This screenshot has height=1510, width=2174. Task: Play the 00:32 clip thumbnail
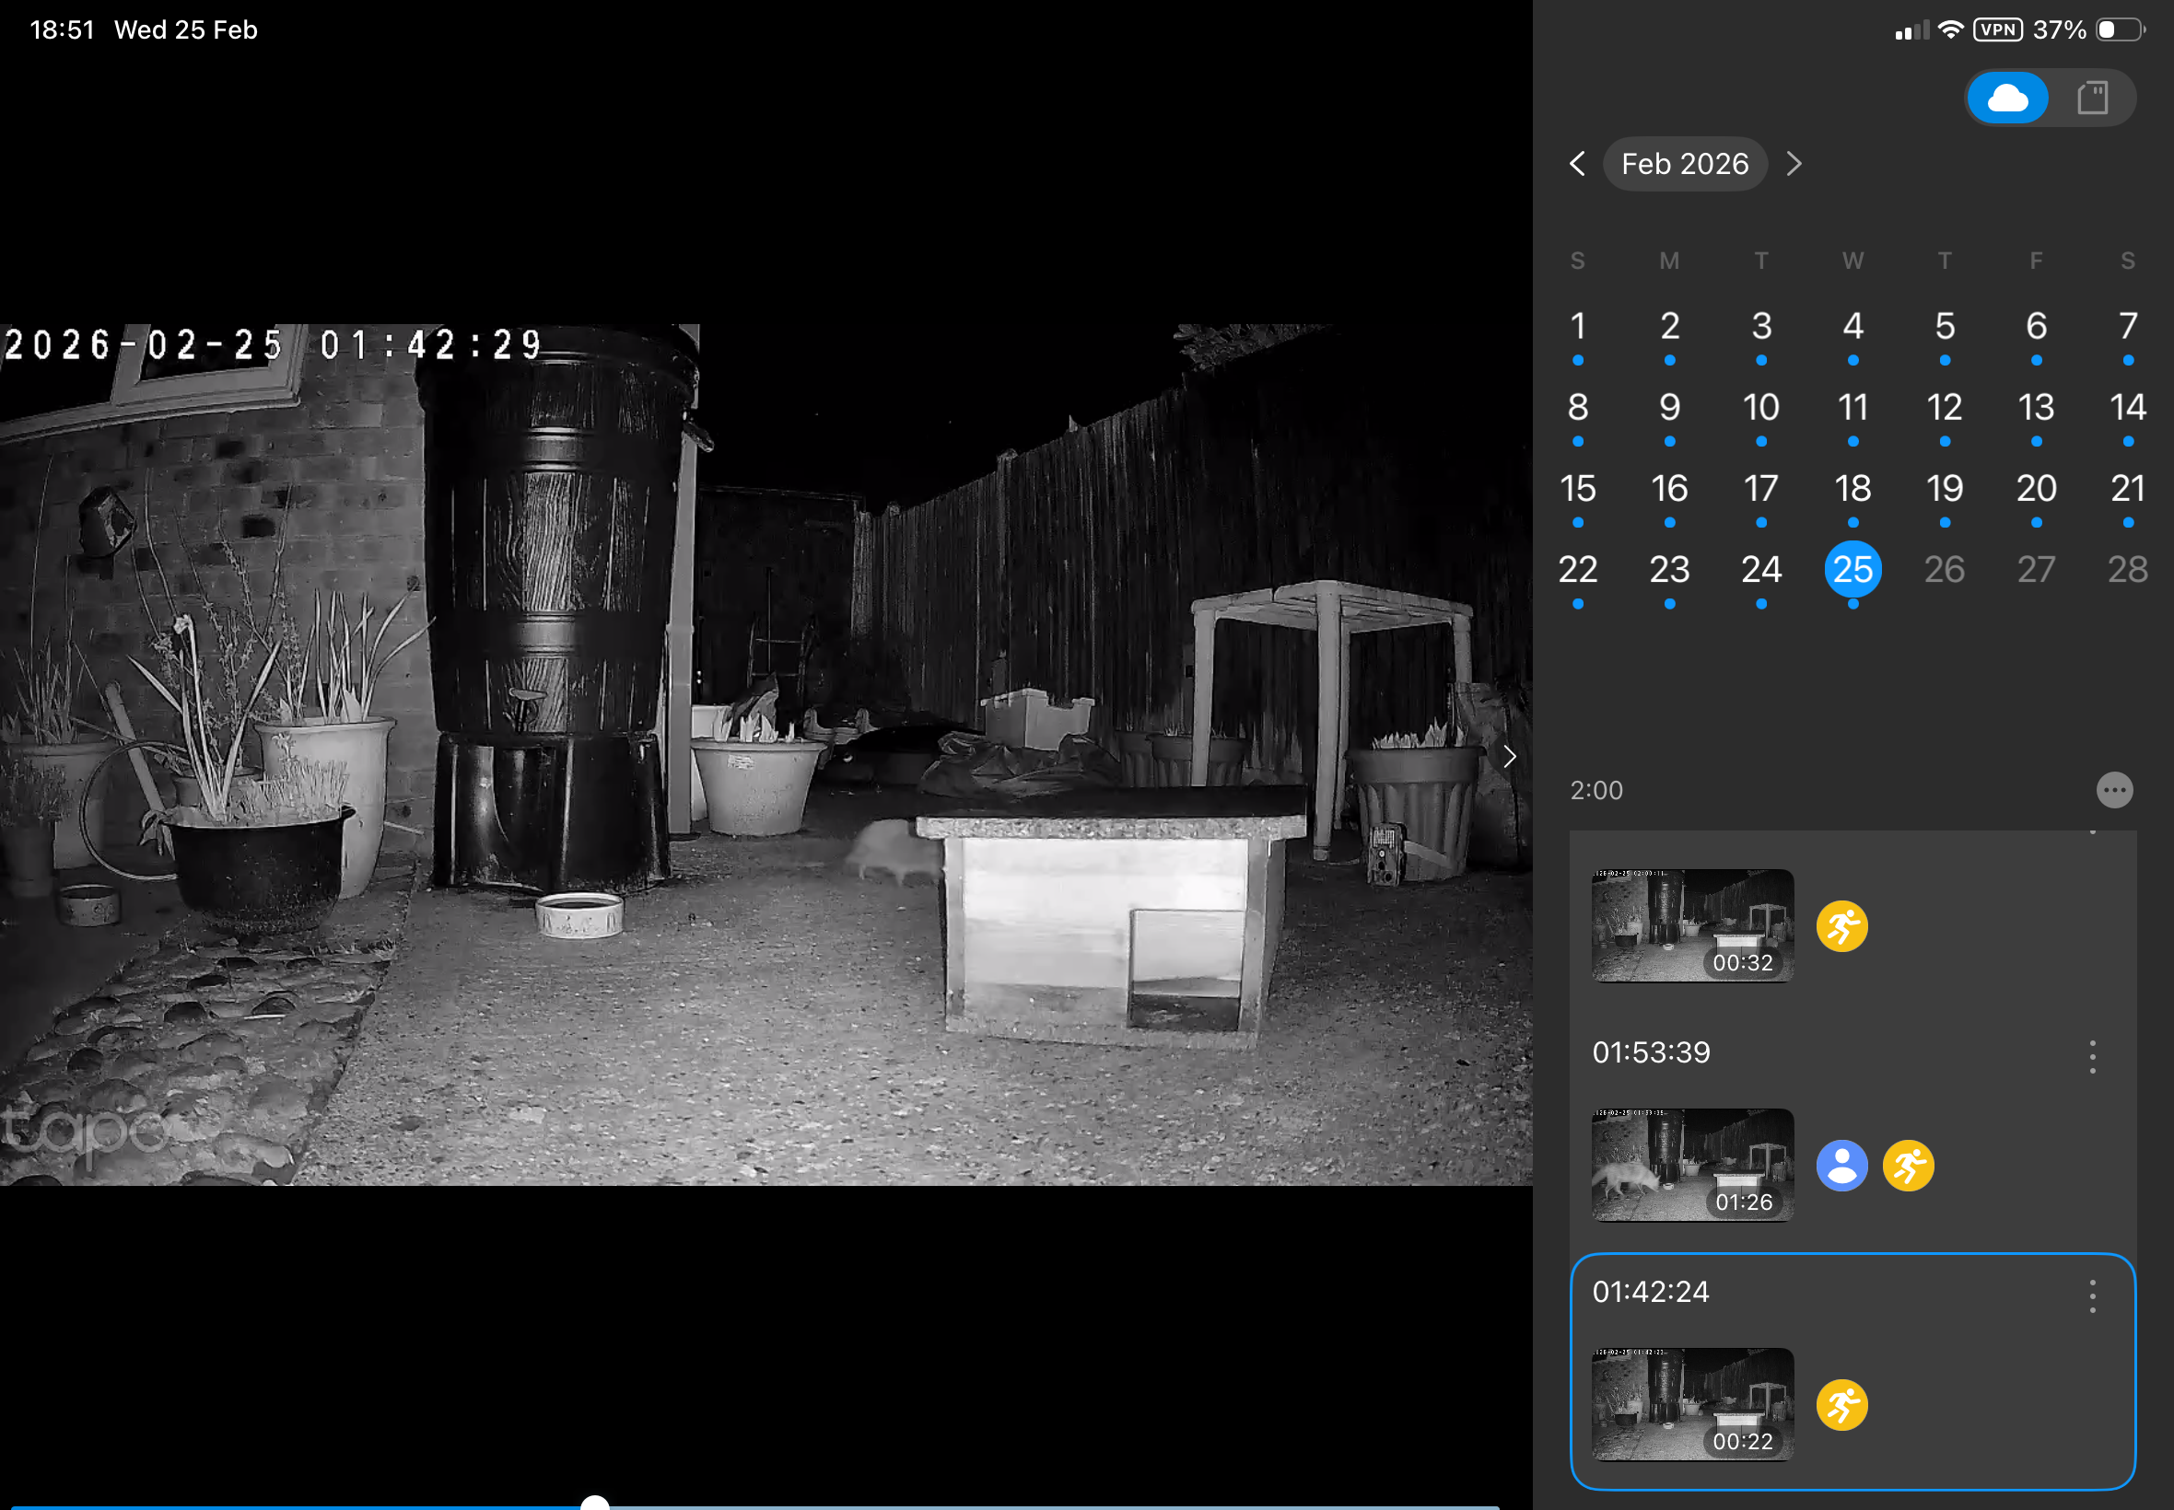coord(1692,925)
